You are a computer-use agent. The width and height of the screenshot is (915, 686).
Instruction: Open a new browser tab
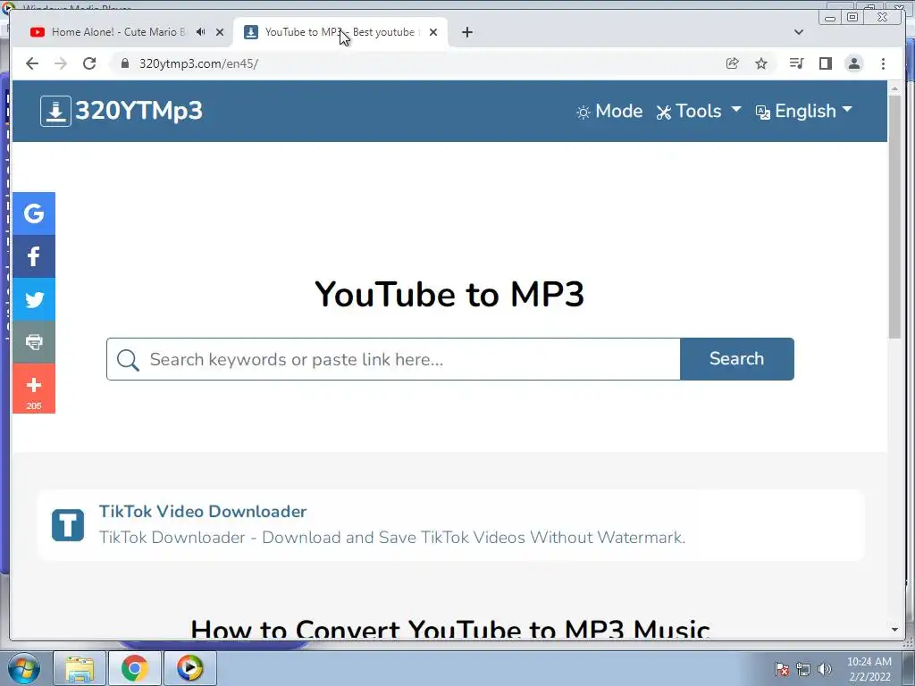(x=466, y=32)
